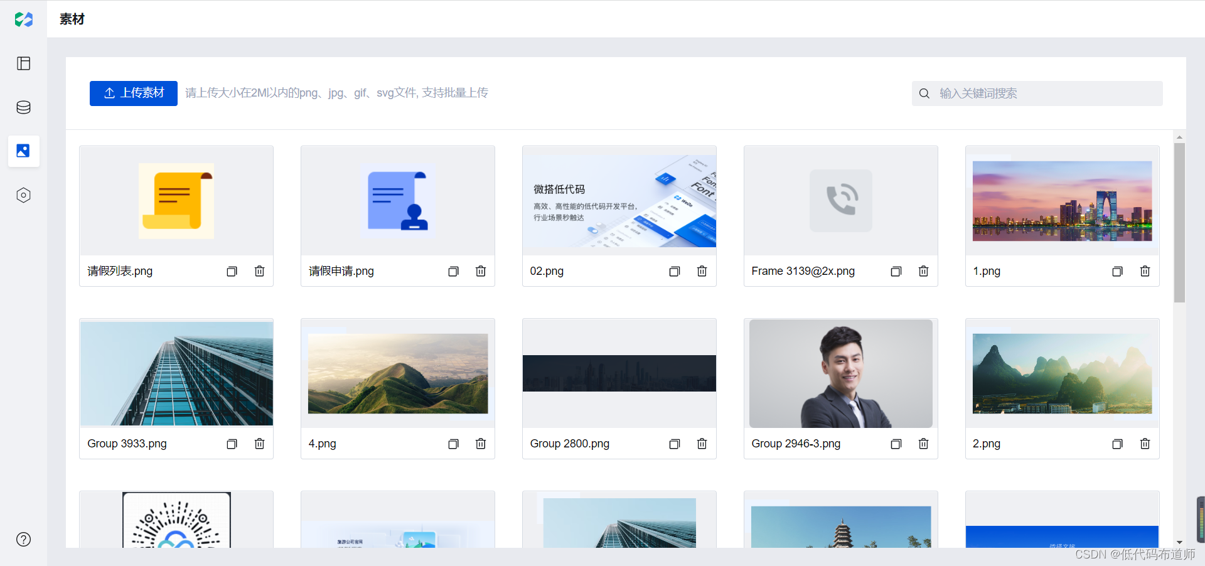
Task: Click the scrollbar up arrow
Action: click(x=1179, y=137)
